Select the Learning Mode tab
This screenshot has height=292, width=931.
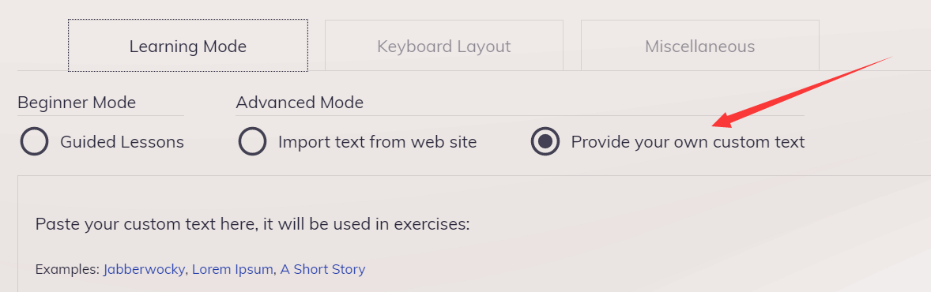(x=187, y=46)
